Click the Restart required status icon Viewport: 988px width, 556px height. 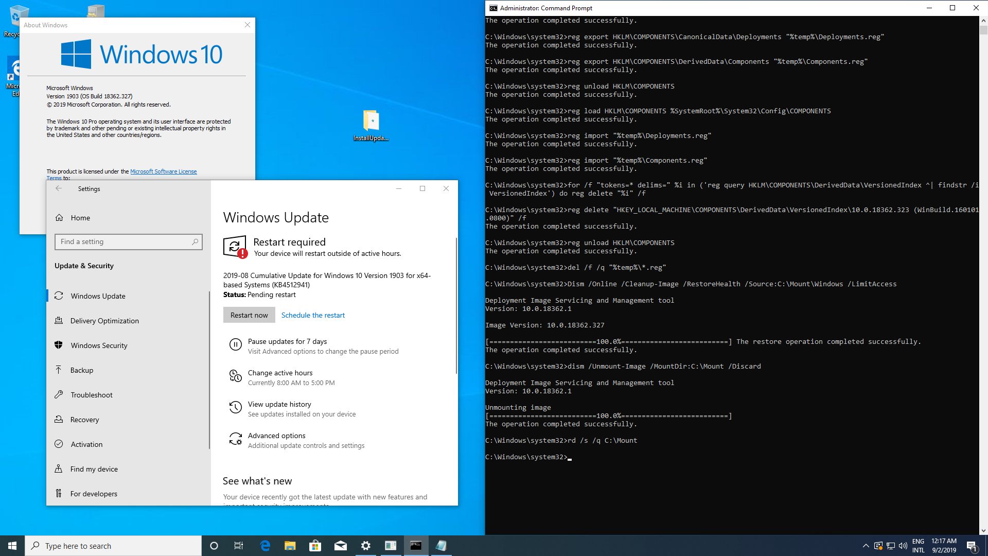[x=235, y=247]
